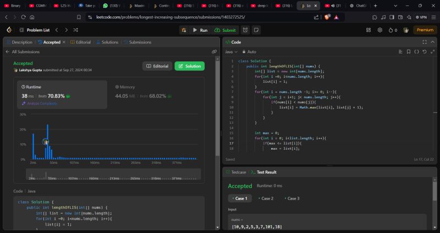Switch to the ChatGPT browser tab

[x=359, y=5]
